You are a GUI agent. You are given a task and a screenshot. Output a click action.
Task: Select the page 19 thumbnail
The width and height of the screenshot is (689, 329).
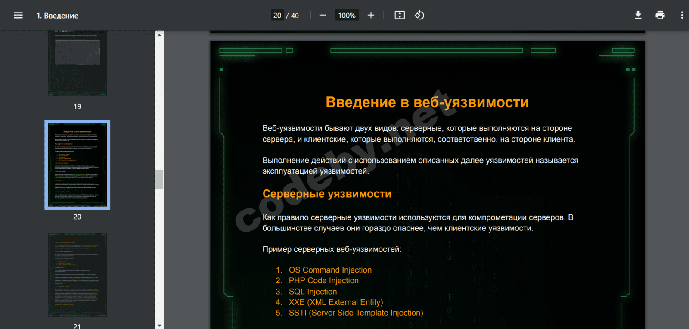(x=78, y=65)
